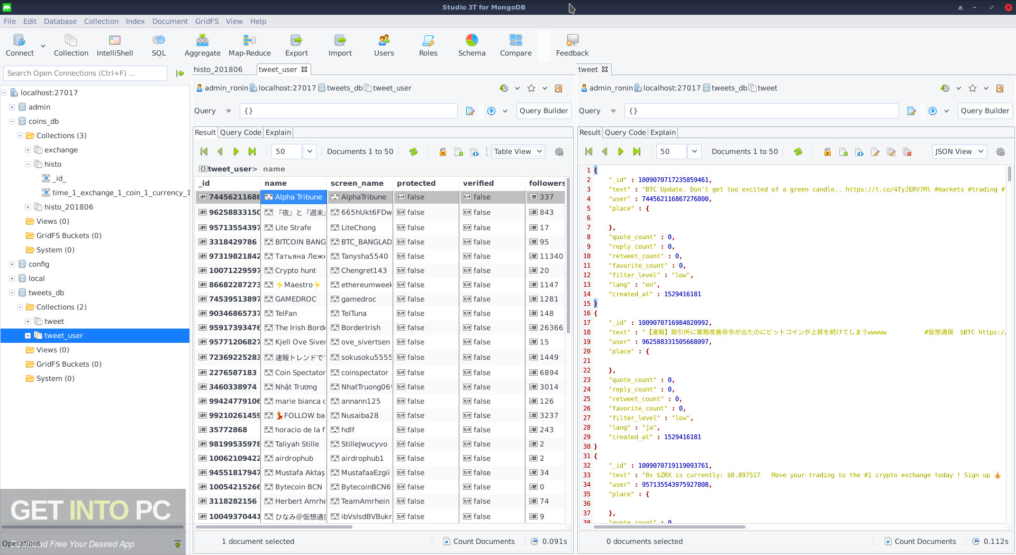Open the Table View dropdown
This screenshot has width=1016, height=555.
(x=518, y=152)
